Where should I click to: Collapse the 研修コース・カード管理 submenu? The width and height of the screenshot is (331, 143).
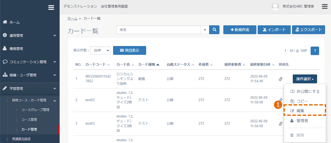30,100
